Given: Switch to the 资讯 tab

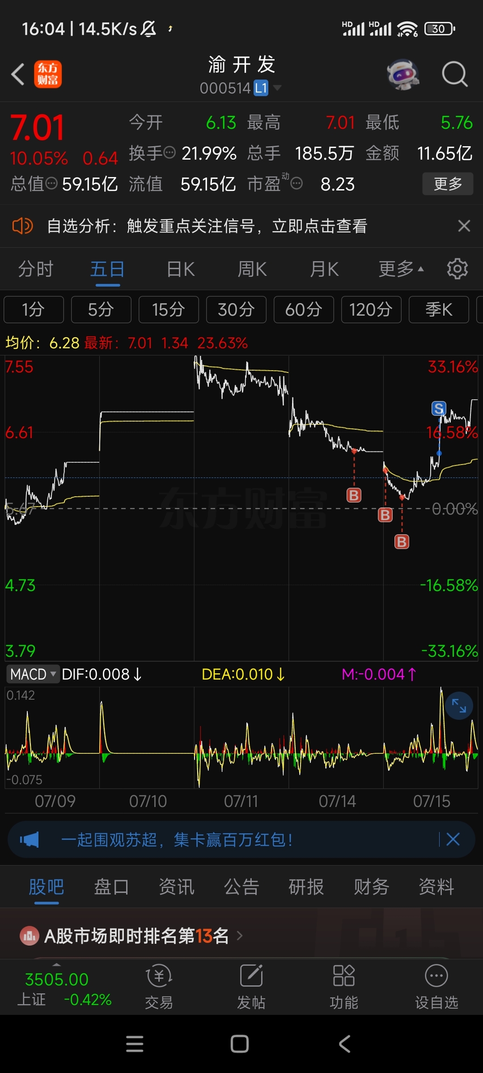Looking at the screenshot, I should pos(177,887).
